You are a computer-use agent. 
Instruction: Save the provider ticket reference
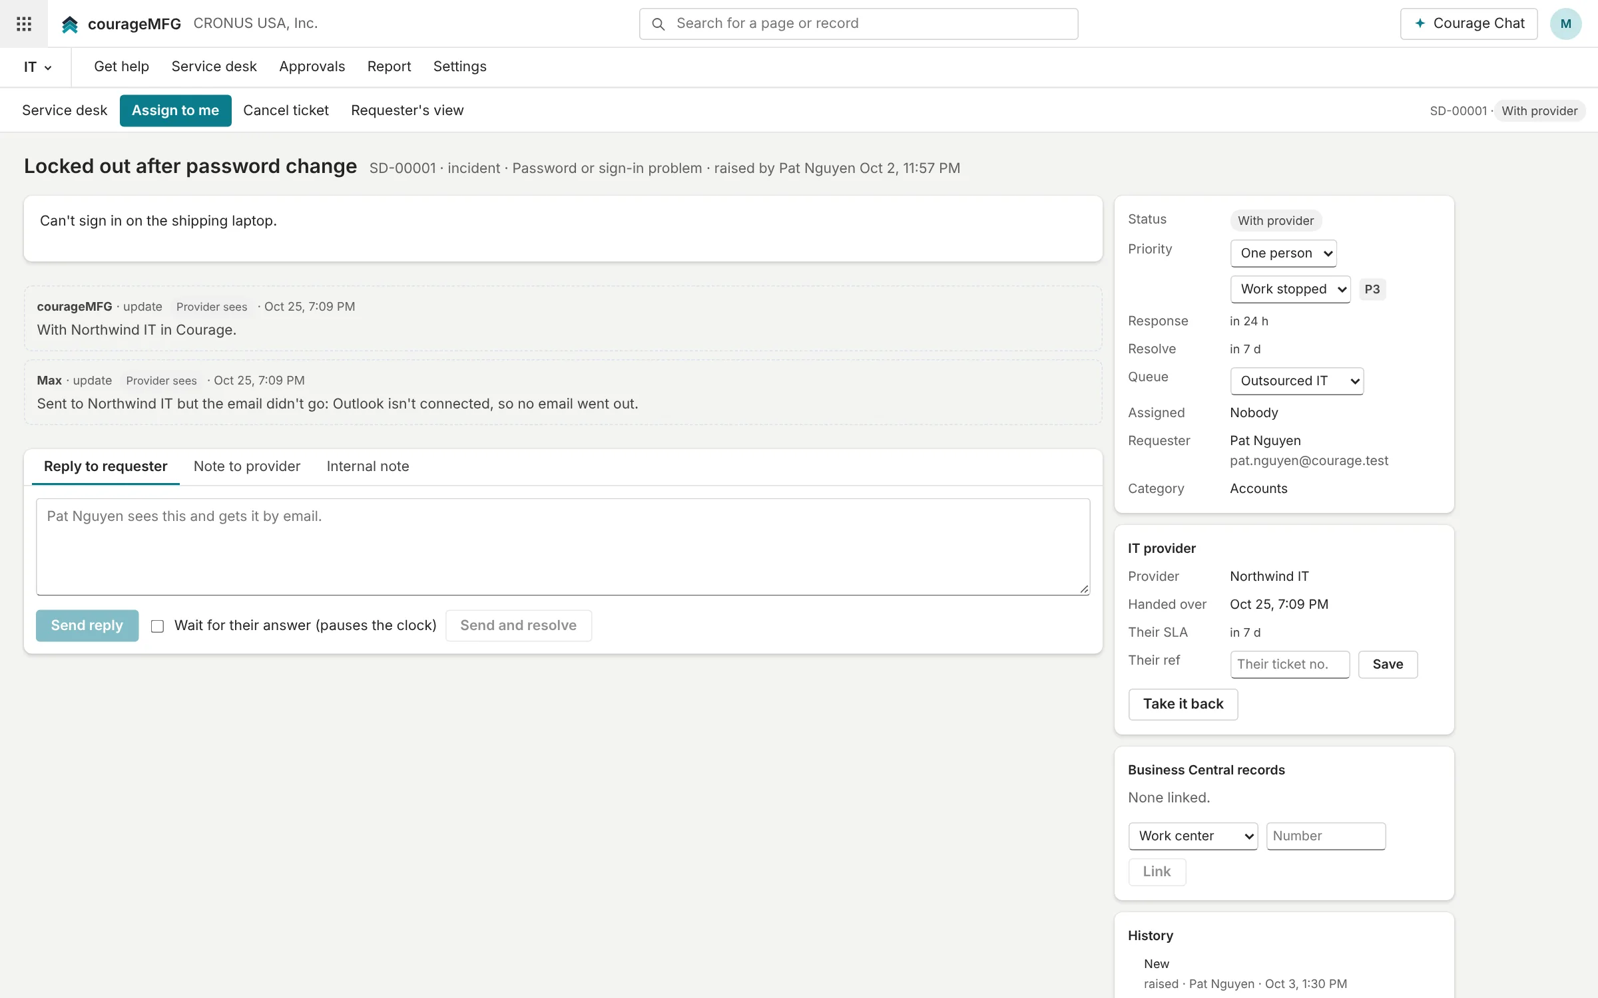[1388, 665]
